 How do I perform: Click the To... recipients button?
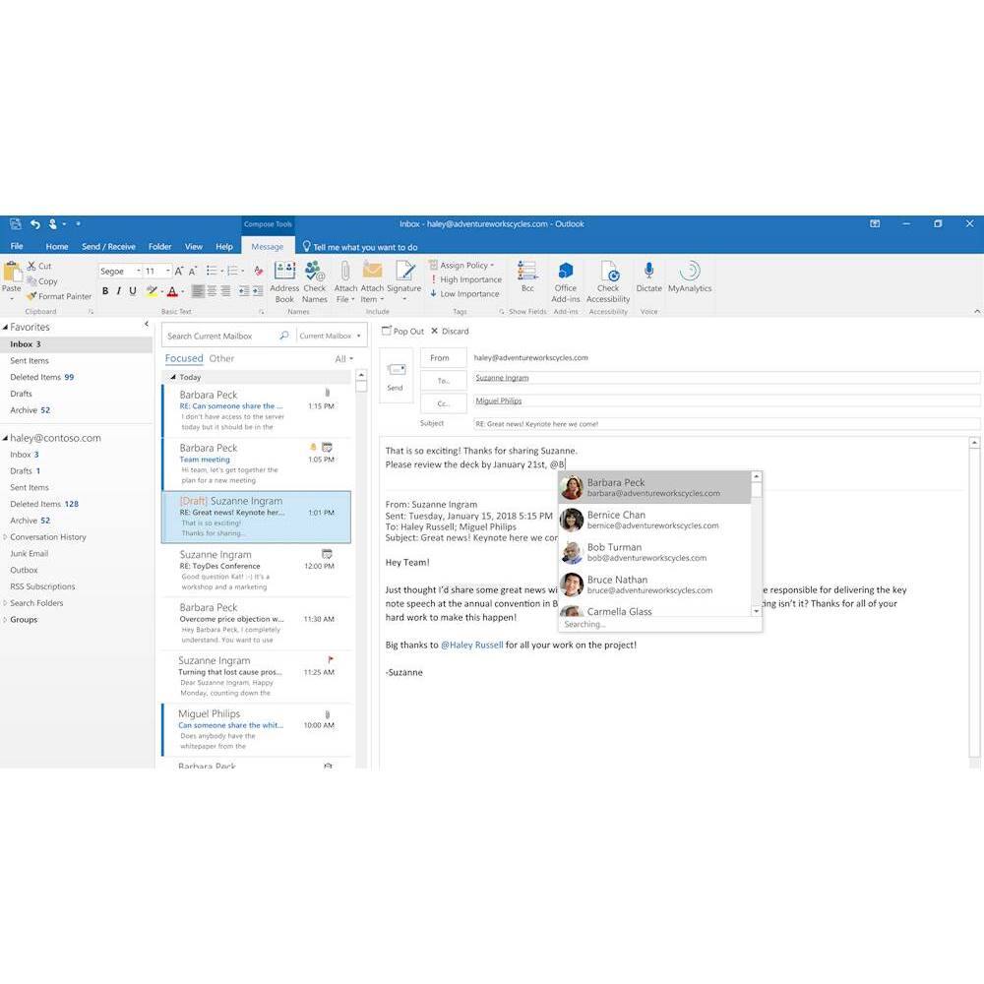444,380
